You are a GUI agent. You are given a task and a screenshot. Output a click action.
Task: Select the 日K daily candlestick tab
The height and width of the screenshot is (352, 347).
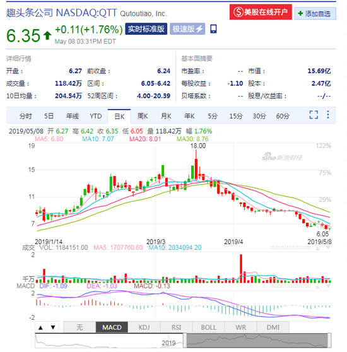[x=119, y=116]
